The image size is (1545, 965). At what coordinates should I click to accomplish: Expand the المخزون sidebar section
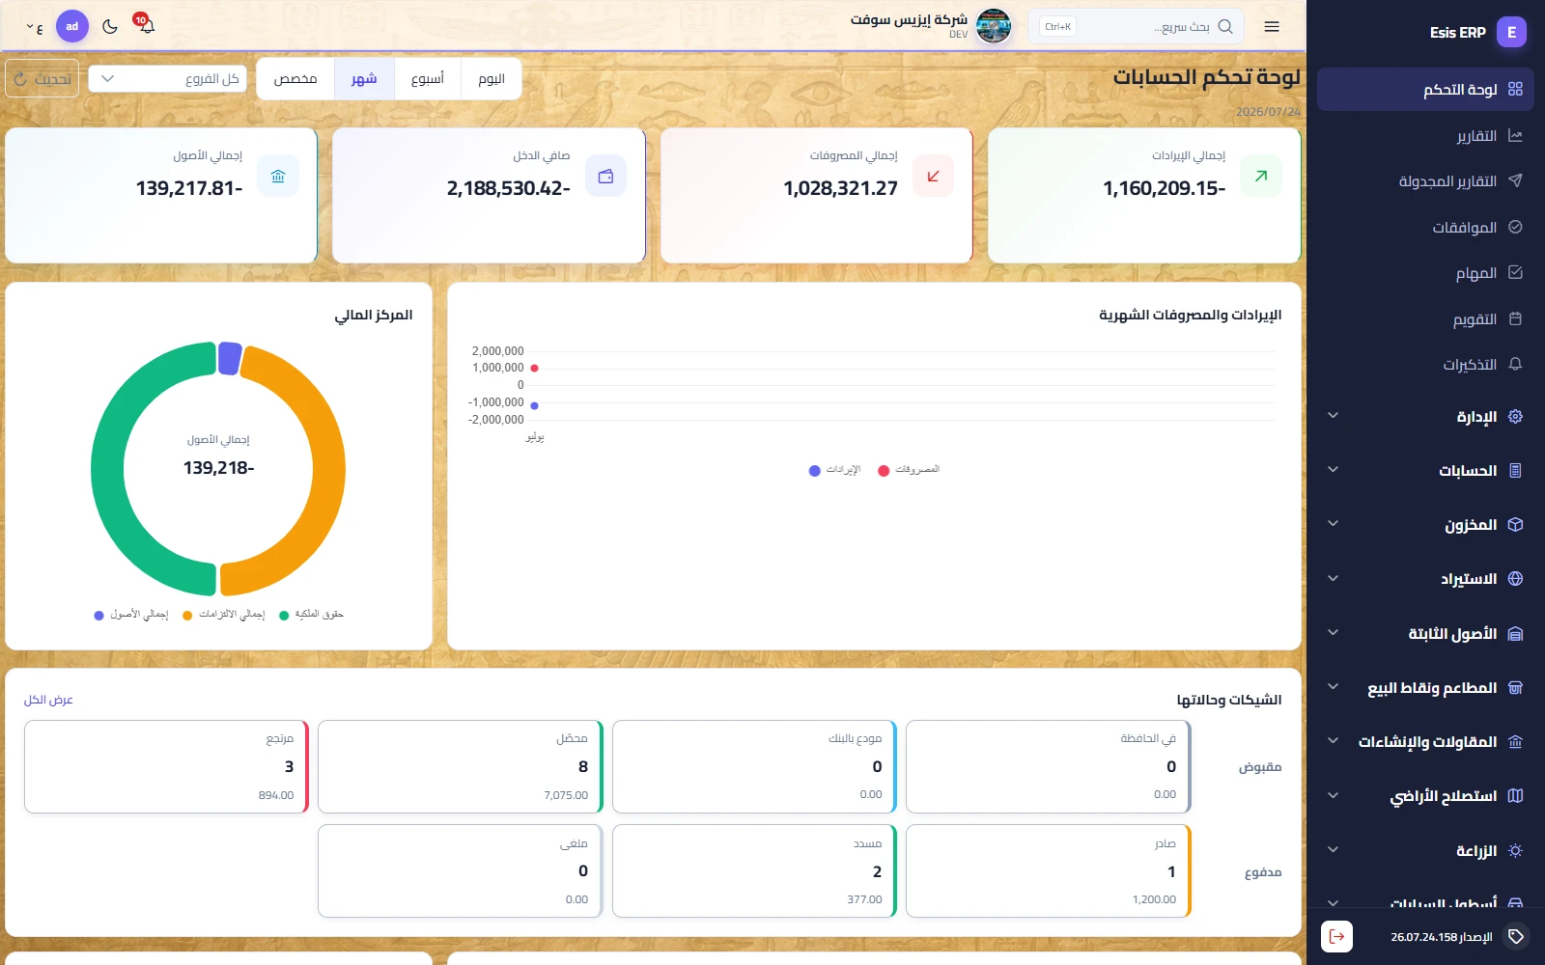click(x=1425, y=525)
